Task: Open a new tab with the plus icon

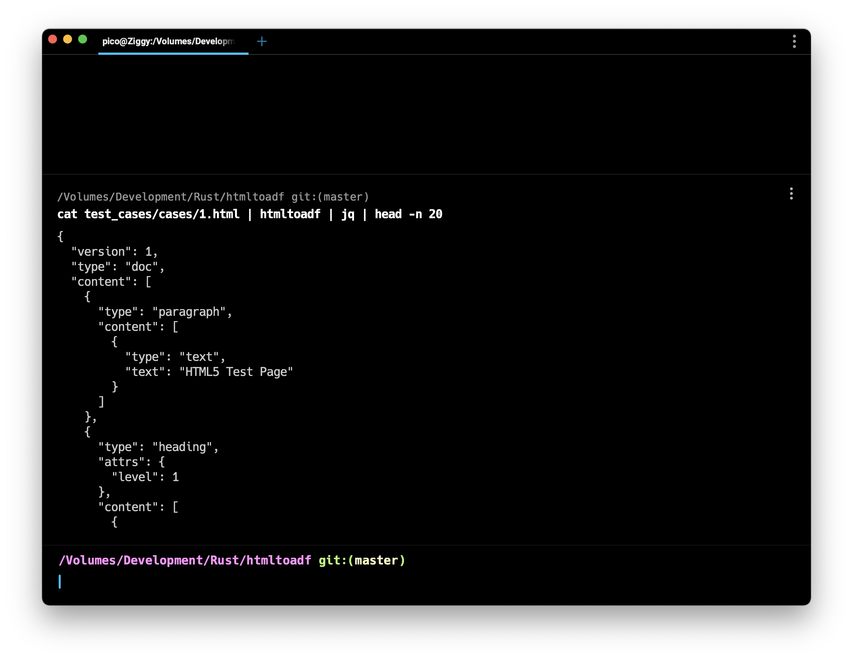Action: (x=262, y=41)
